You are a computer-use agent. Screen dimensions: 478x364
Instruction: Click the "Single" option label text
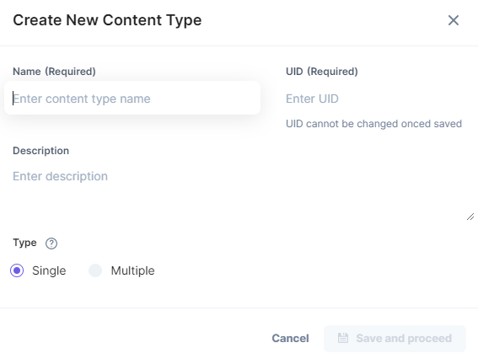(x=49, y=270)
